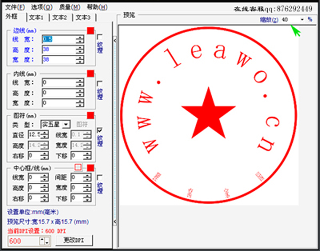
Task: Click the disabled 图符 button beside 类型
Action: pyautogui.click(x=82, y=124)
